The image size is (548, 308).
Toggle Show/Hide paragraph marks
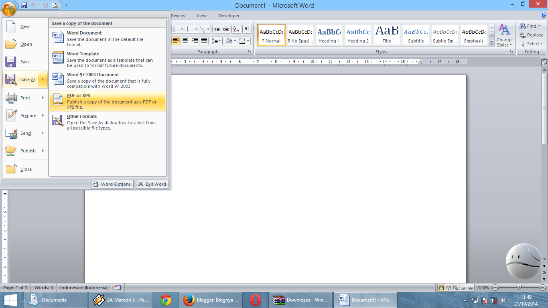point(247,29)
